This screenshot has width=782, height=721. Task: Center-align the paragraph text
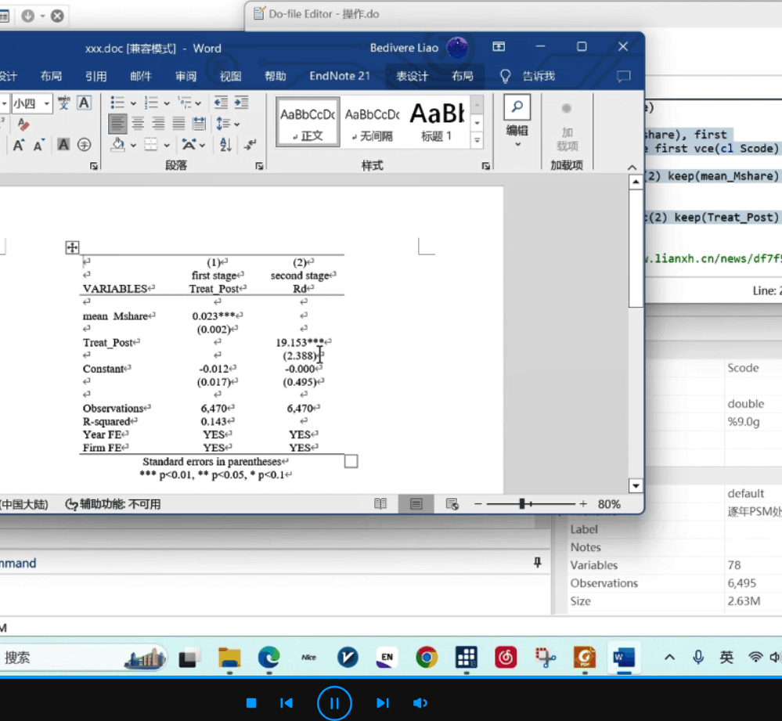coord(138,123)
